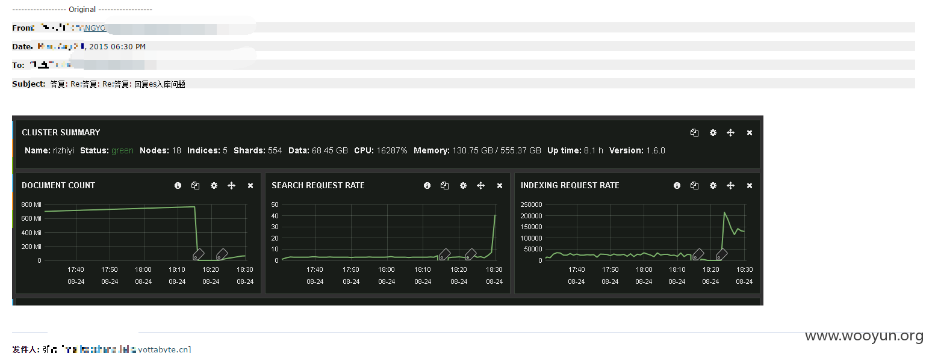
Task: Click the 'Indices: 5' summary entry
Action: (x=207, y=150)
